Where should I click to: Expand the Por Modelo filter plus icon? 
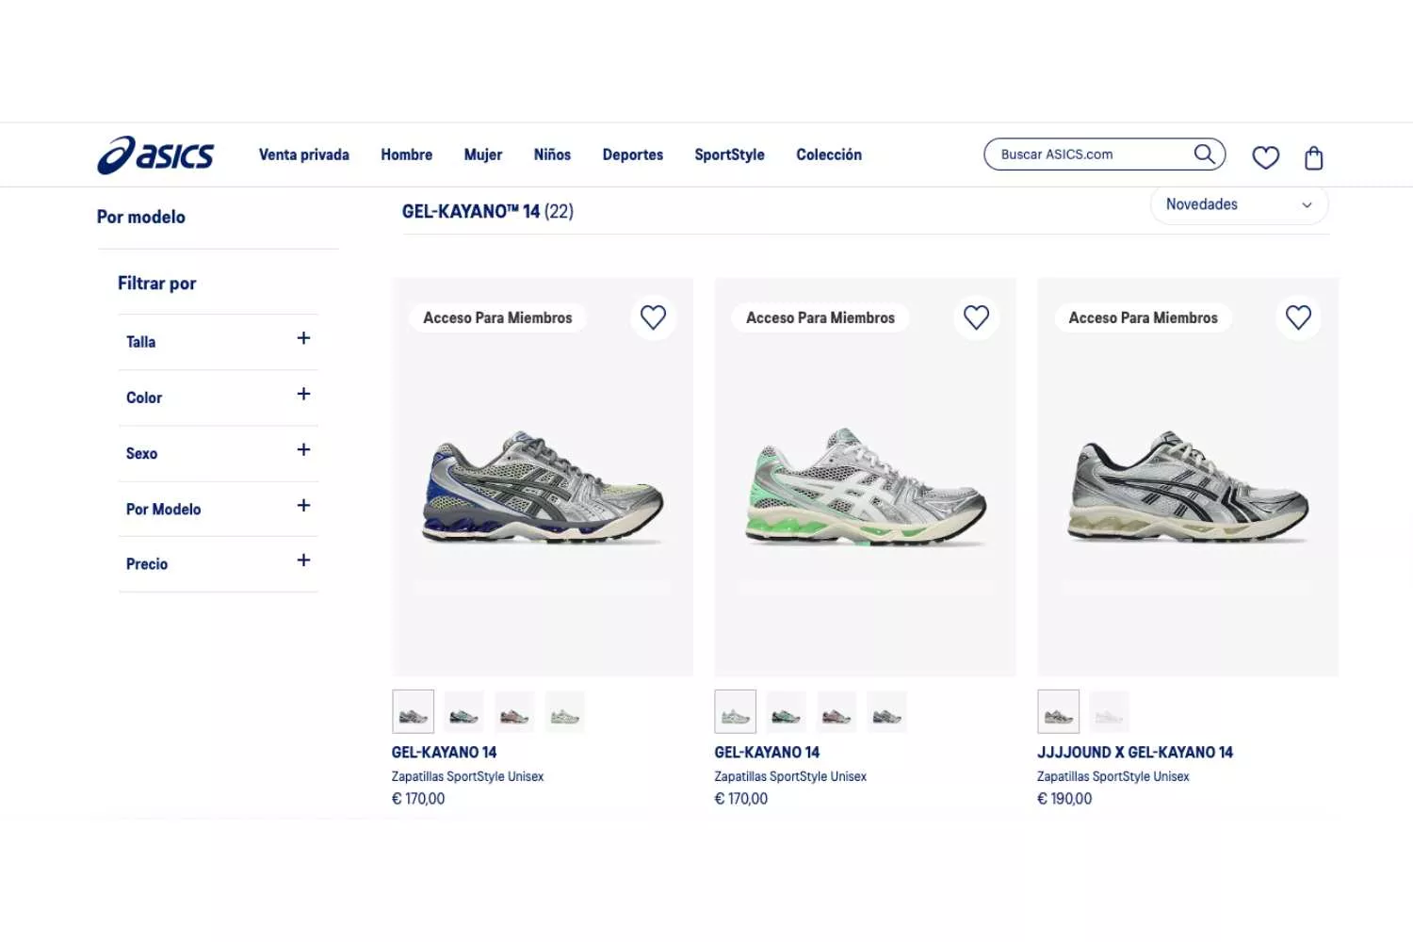pyautogui.click(x=303, y=506)
